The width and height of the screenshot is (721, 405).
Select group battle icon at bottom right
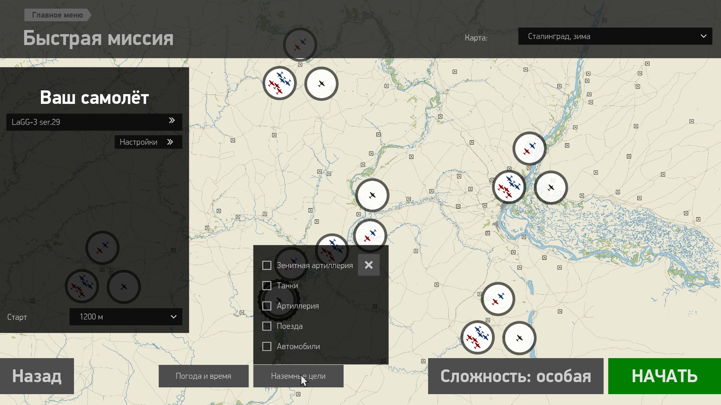pos(477,337)
